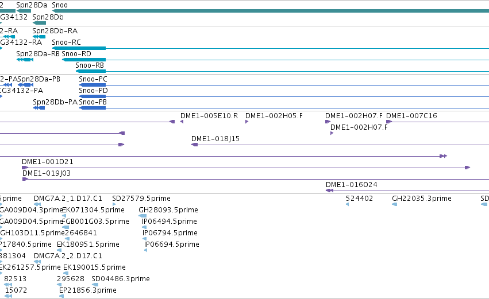
Task: Click the EK261257.5prime EST label
Action: tap(30, 267)
